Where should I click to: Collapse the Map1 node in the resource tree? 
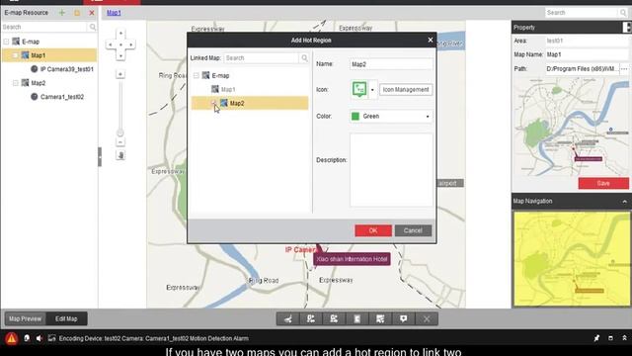pos(16,55)
